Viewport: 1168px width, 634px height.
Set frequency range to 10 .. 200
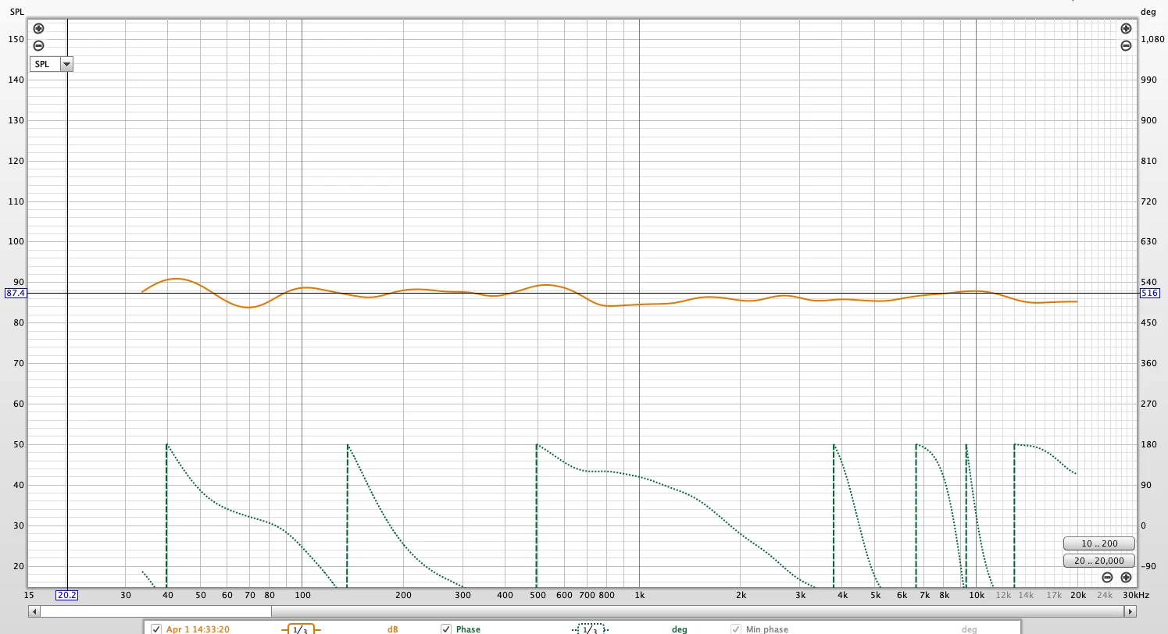(1099, 543)
